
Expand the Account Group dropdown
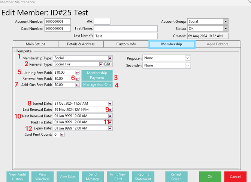click(226, 22)
